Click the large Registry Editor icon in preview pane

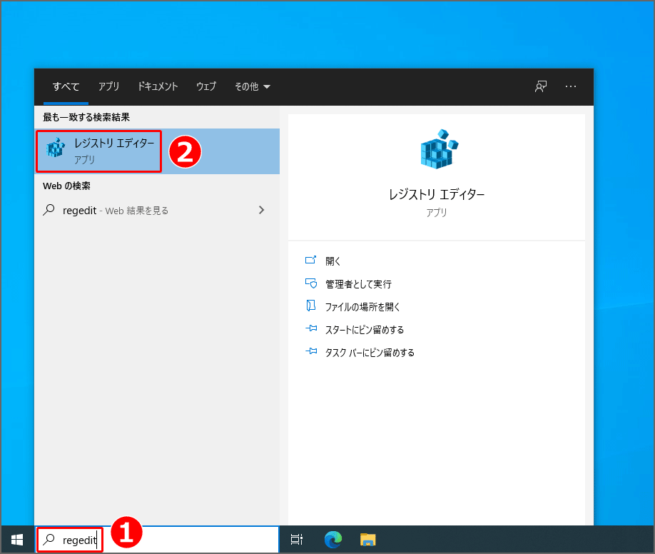[439, 148]
